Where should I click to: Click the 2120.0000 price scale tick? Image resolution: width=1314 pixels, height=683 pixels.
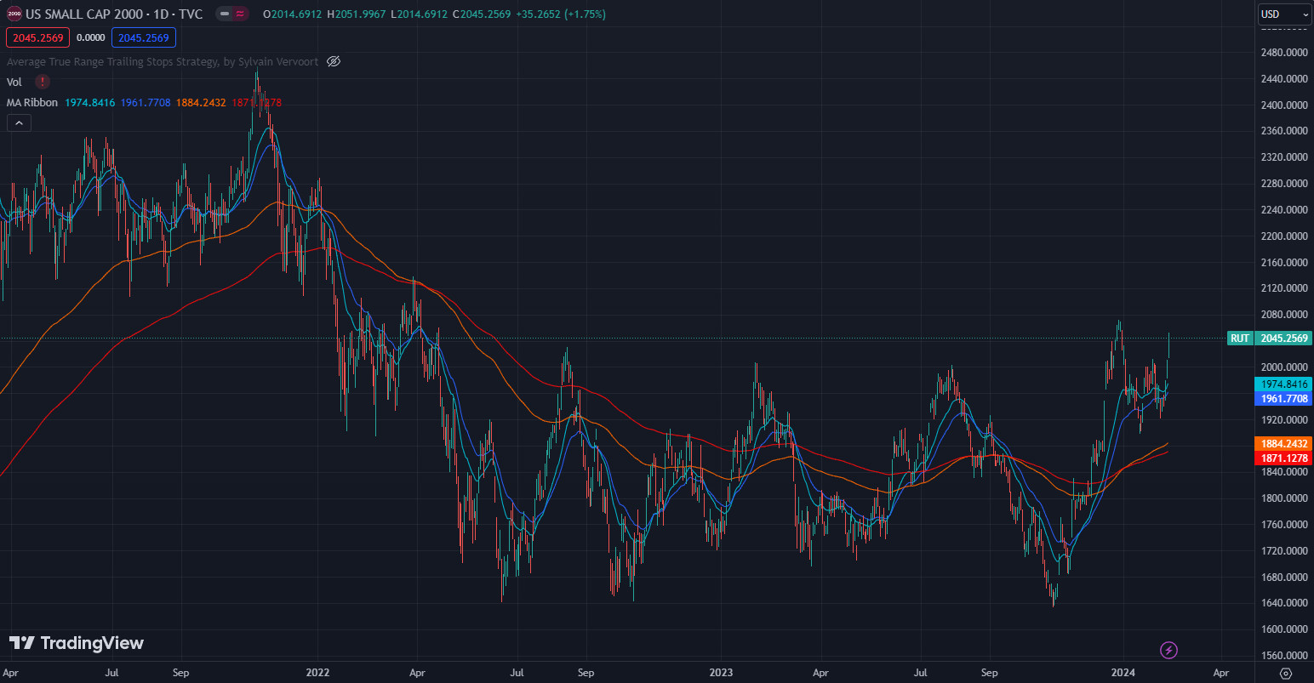click(1284, 287)
